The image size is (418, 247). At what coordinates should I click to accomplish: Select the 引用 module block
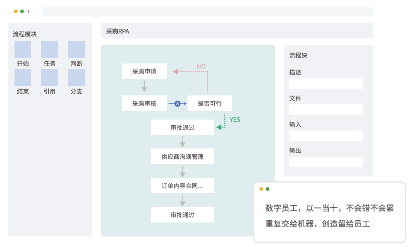(x=50, y=78)
